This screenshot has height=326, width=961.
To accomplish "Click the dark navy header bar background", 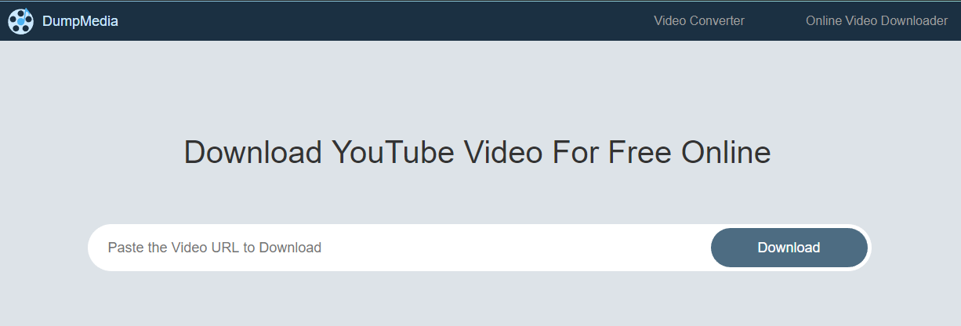I will 392,21.
